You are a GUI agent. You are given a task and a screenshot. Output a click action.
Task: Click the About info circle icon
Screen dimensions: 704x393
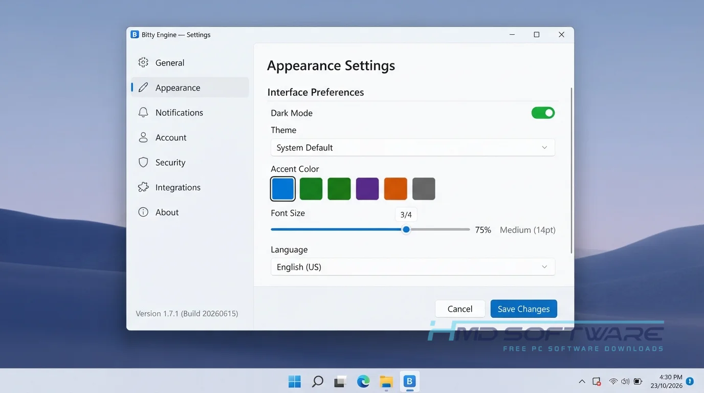[x=143, y=212]
